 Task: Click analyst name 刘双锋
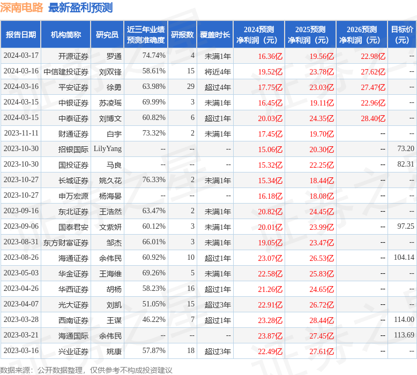click(110, 72)
